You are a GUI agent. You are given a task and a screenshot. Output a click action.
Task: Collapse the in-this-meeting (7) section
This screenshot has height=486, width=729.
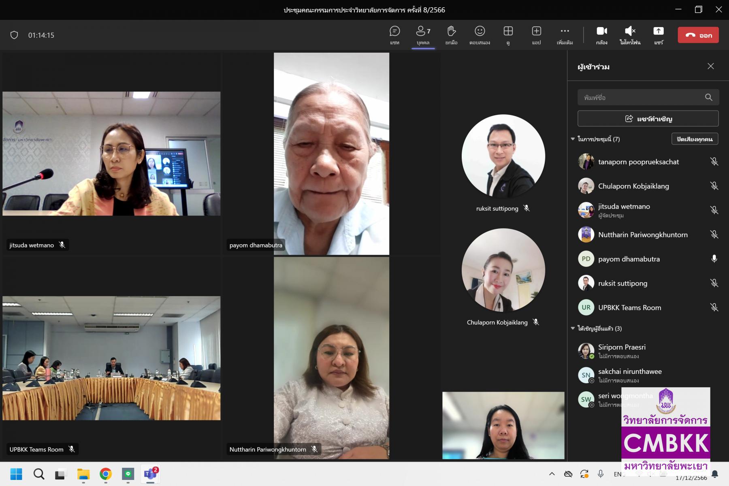[x=573, y=139]
